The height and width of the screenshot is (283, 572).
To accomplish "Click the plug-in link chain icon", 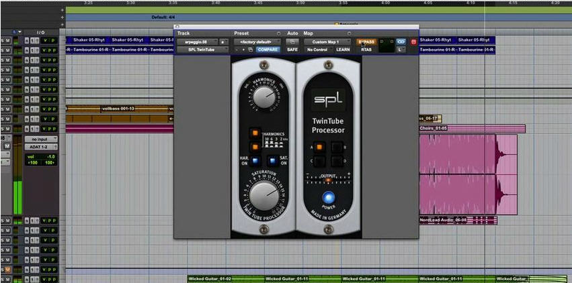I will 401,42.
